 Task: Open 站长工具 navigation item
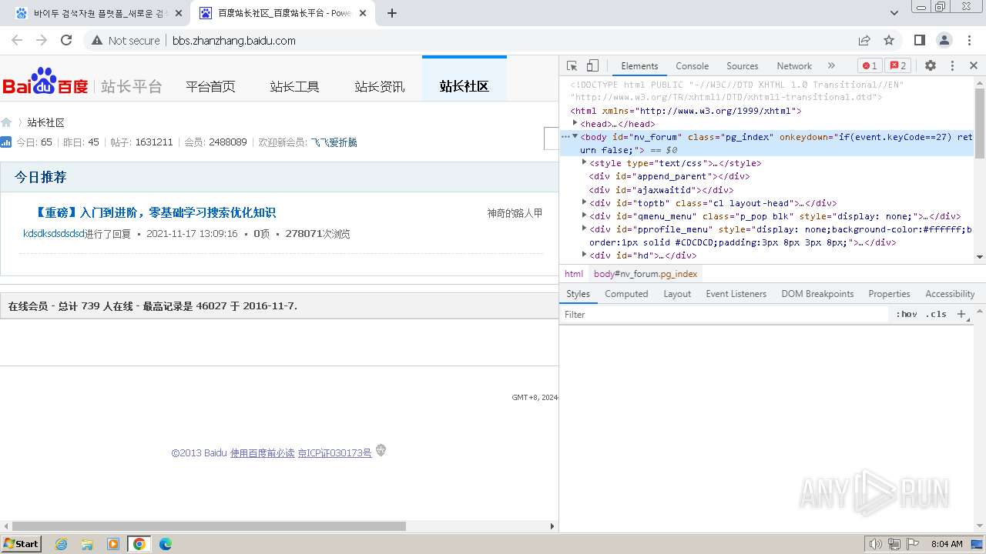pos(294,86)
